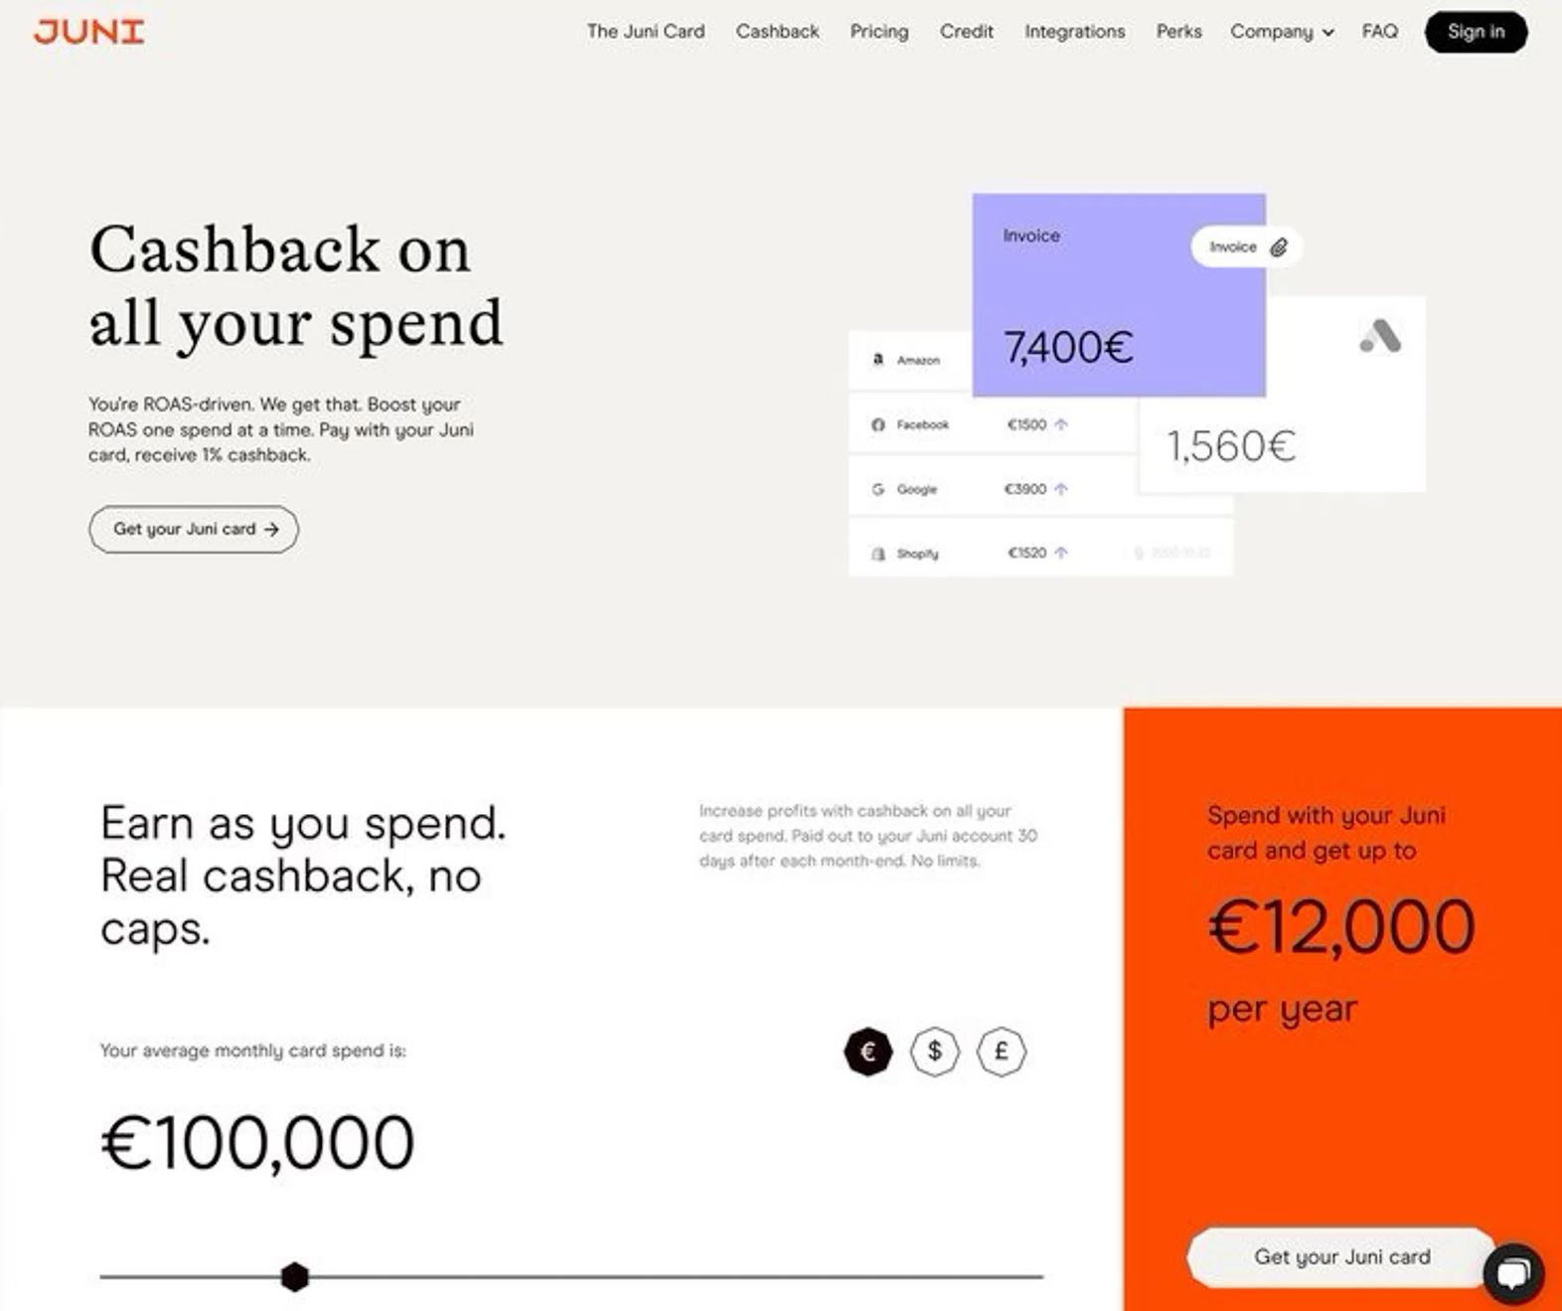Switch currency to pounds
The image size is (1562, 1311).
point(1001,1052)
